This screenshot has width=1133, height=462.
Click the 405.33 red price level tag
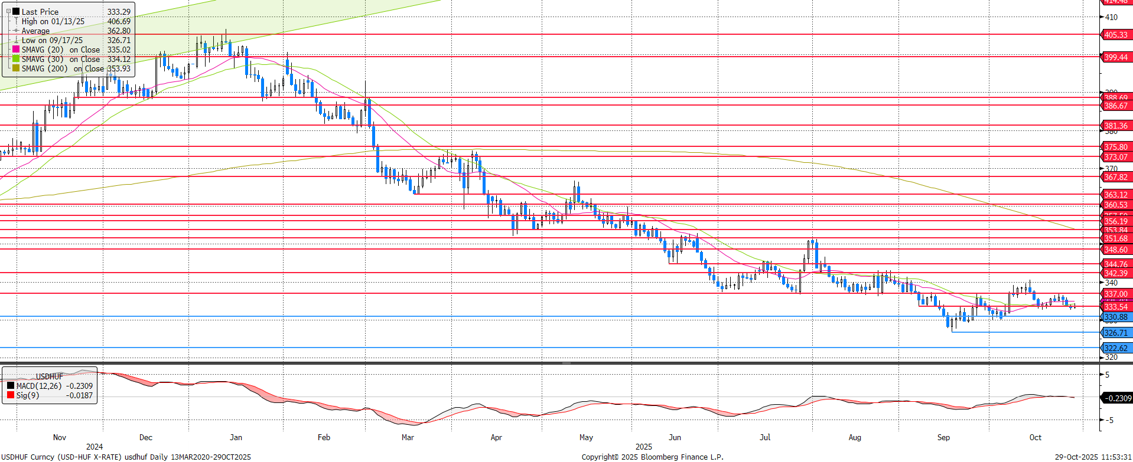(1115, 35)
